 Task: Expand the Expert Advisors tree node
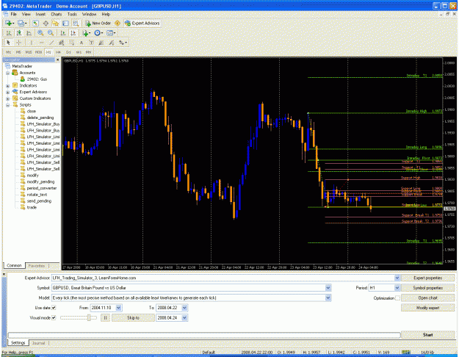(8, 93)
